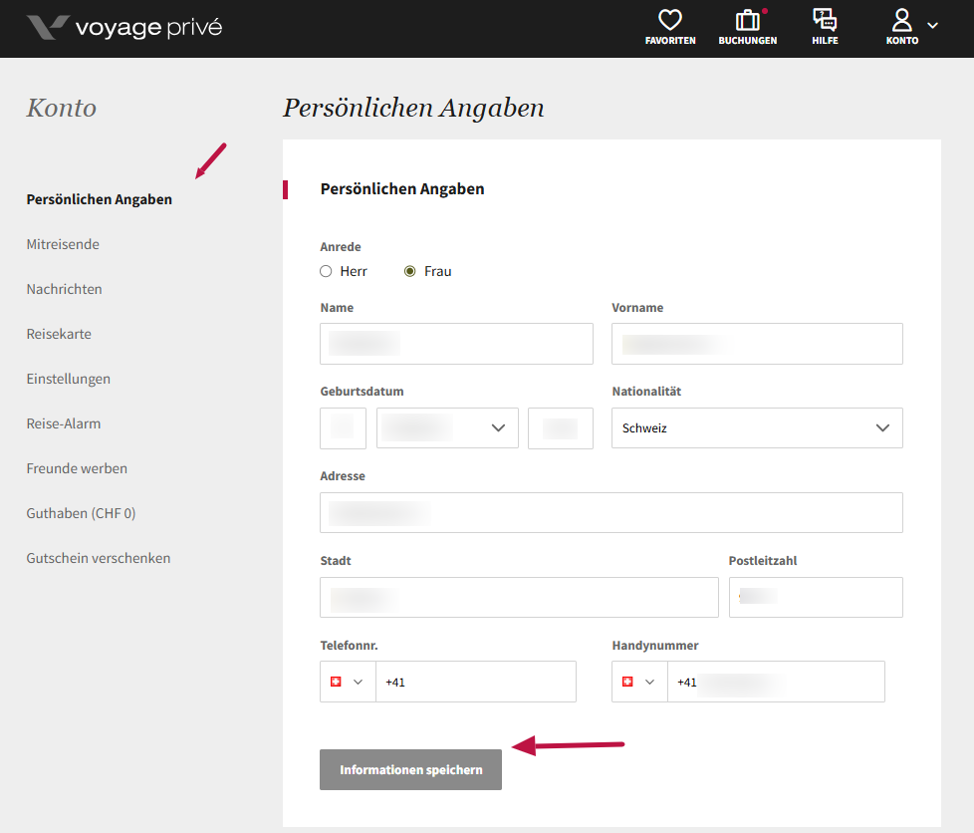Open Gutschein verschenken link
The height and width of the screenshot is (833, 974).
99,558
